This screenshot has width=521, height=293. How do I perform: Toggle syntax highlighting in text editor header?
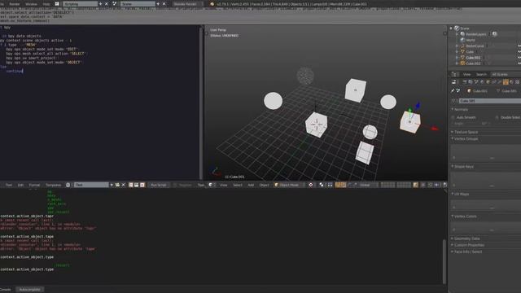pos(142,185)
